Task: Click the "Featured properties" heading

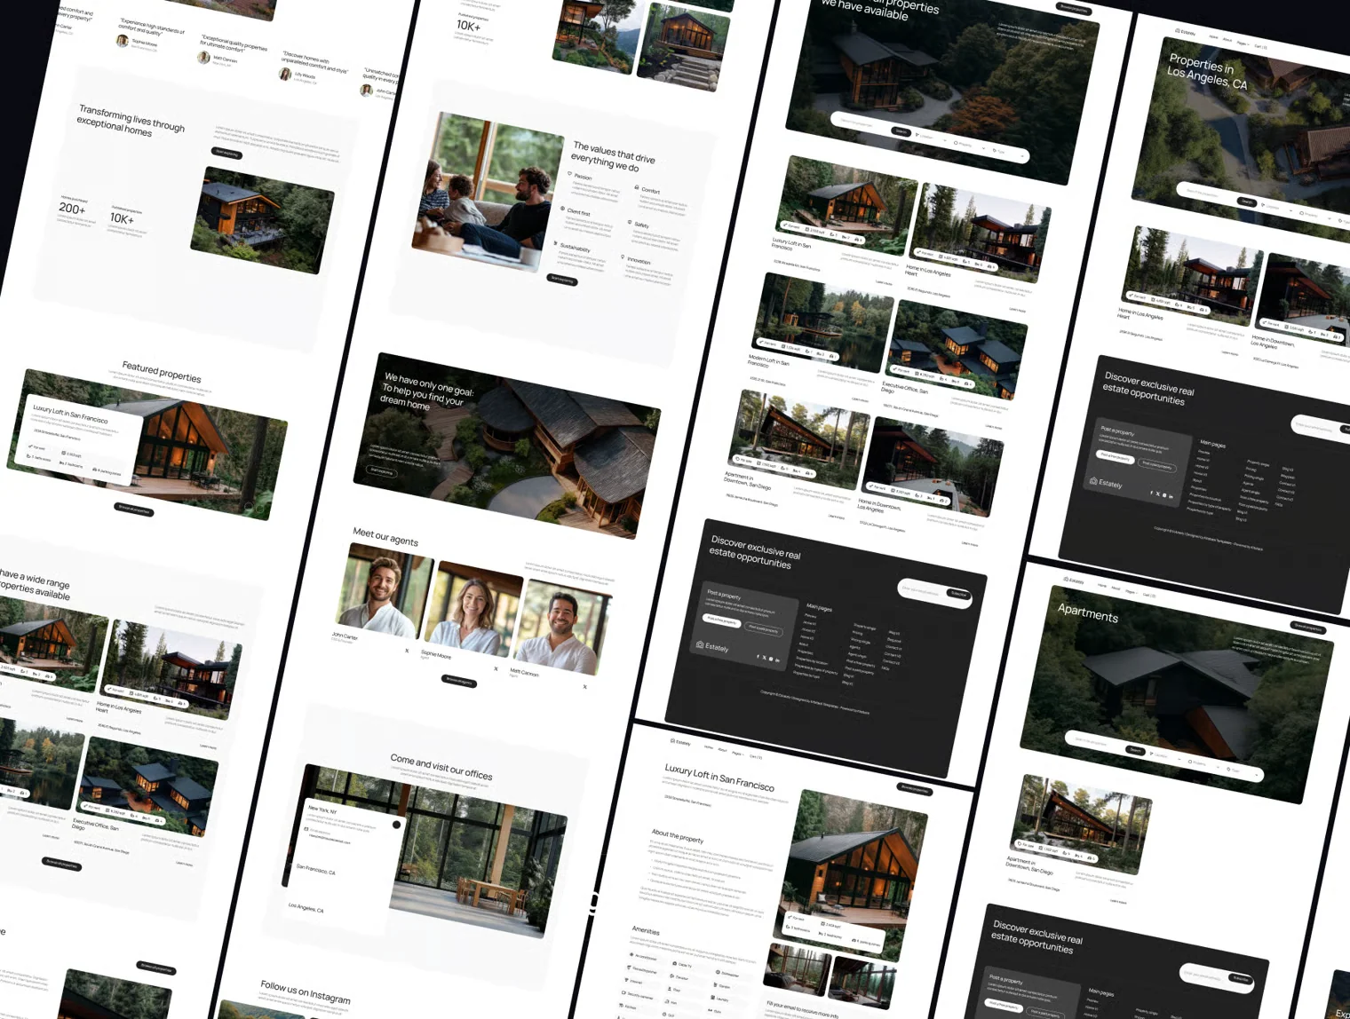Action: click(162, 371)
